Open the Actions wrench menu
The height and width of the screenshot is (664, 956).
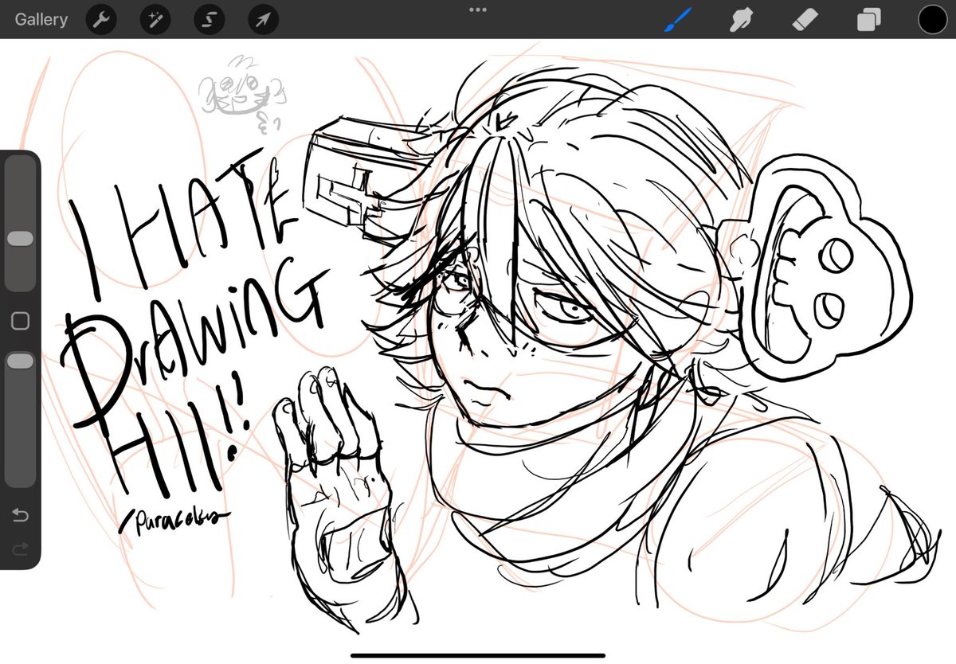click(x=100, y=20)
